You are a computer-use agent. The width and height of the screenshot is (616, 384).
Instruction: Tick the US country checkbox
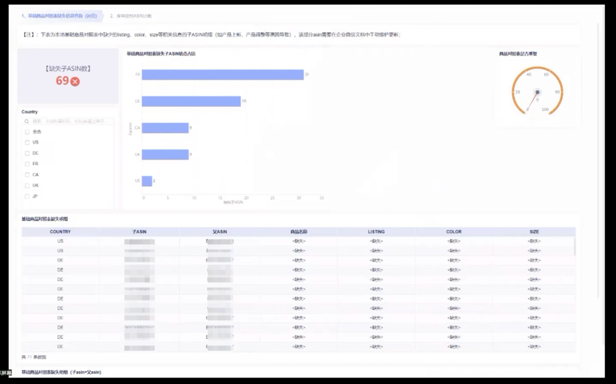(x=27, y=143)
